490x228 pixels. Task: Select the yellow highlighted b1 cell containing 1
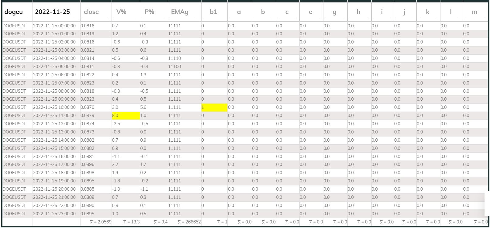point(214,107)
